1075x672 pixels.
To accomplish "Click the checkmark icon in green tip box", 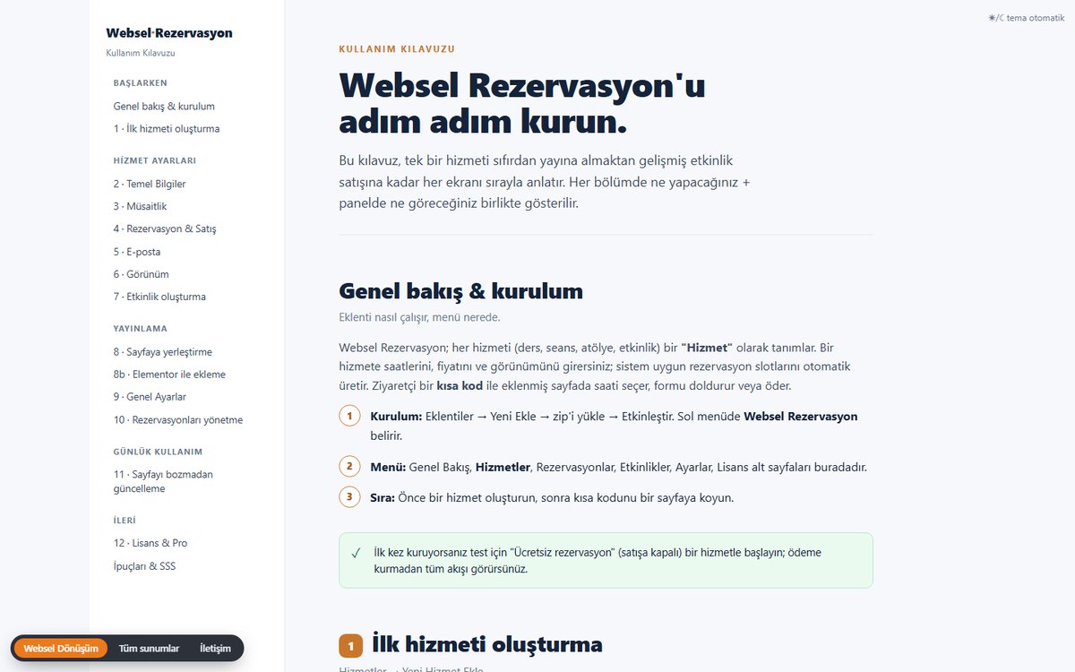I will pos(356,553).
